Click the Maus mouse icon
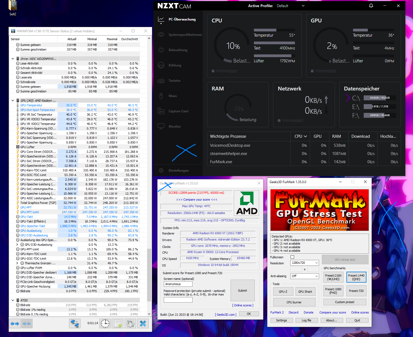This screenshot has height=337, width=413. [161, 96]
